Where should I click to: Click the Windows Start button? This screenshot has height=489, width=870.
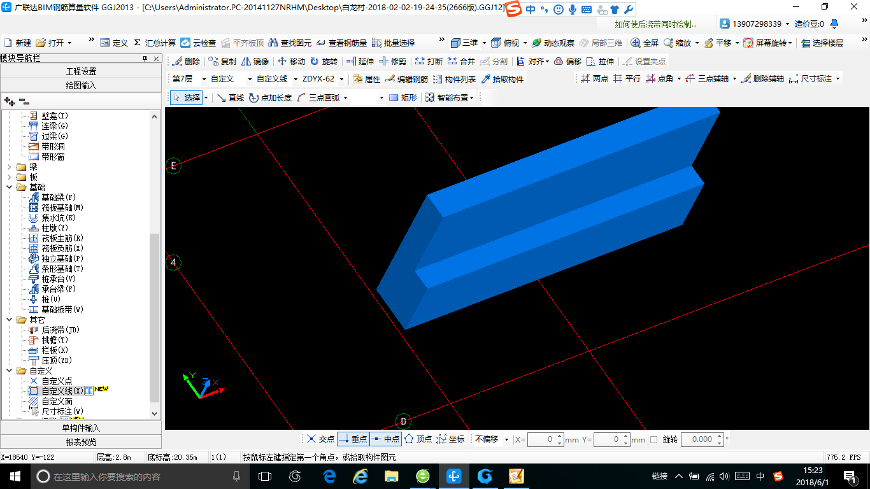coord(15,476)
